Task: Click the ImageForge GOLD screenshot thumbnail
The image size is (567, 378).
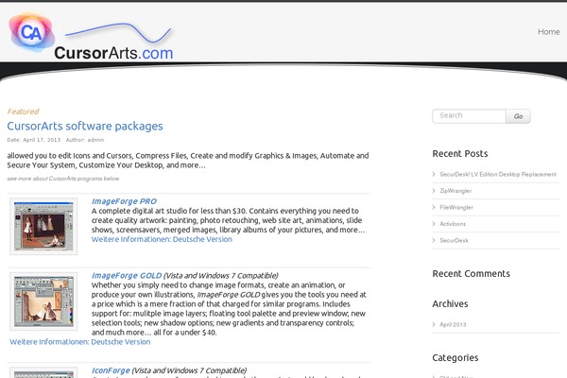Action: (43, 301)
